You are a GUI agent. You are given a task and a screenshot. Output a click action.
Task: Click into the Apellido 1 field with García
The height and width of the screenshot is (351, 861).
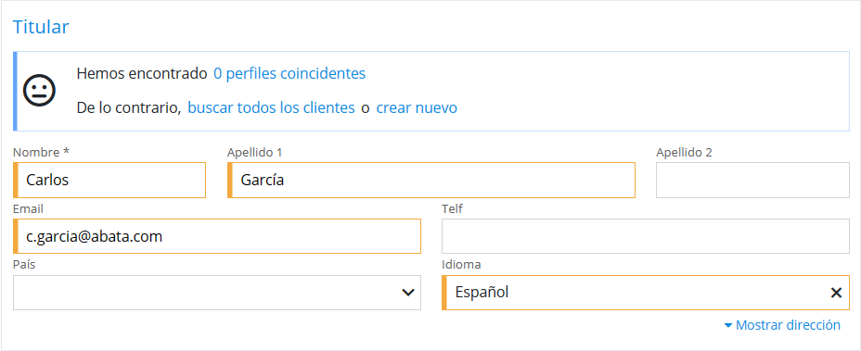point(431,180)
